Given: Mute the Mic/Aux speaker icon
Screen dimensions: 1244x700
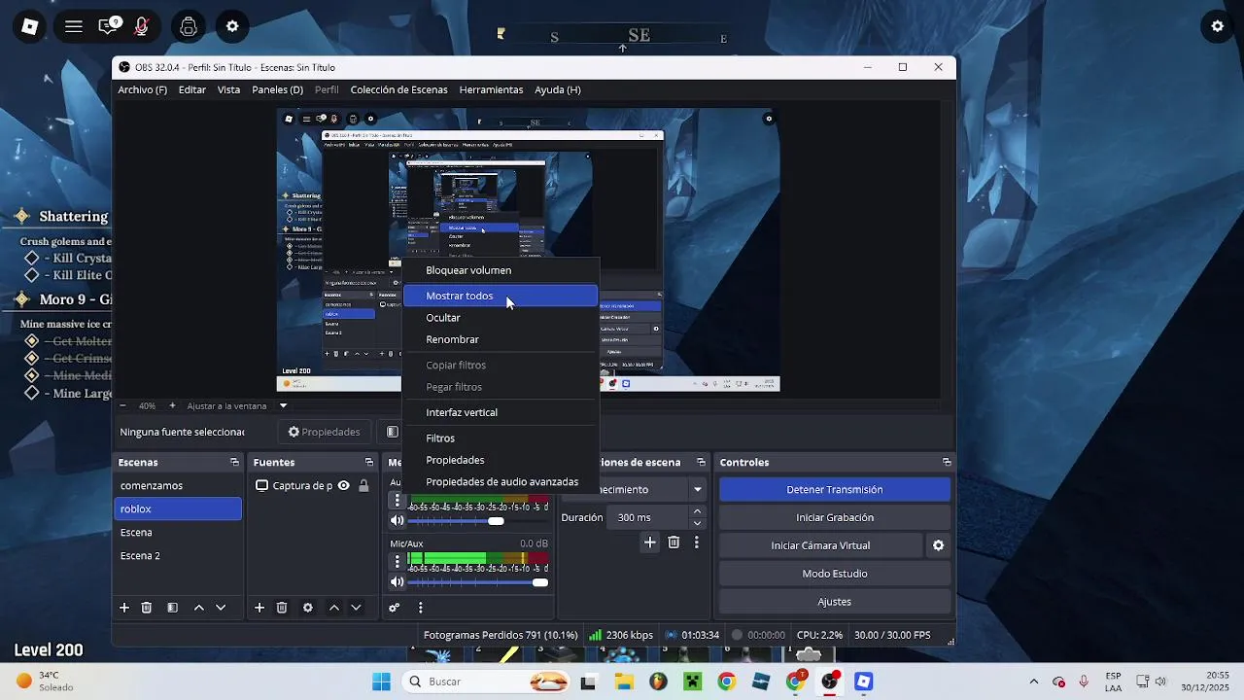Looking at the screenshot, I should [x=397, y=582].
